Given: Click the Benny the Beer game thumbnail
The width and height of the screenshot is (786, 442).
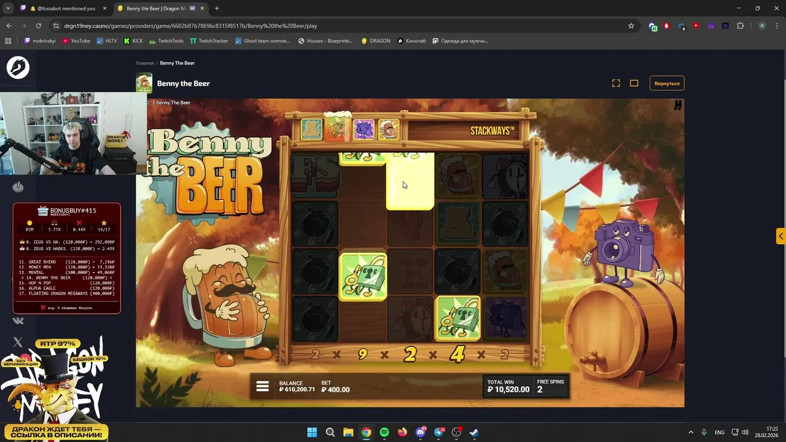Looking at the screenshot, I should [x=144, y=83].
